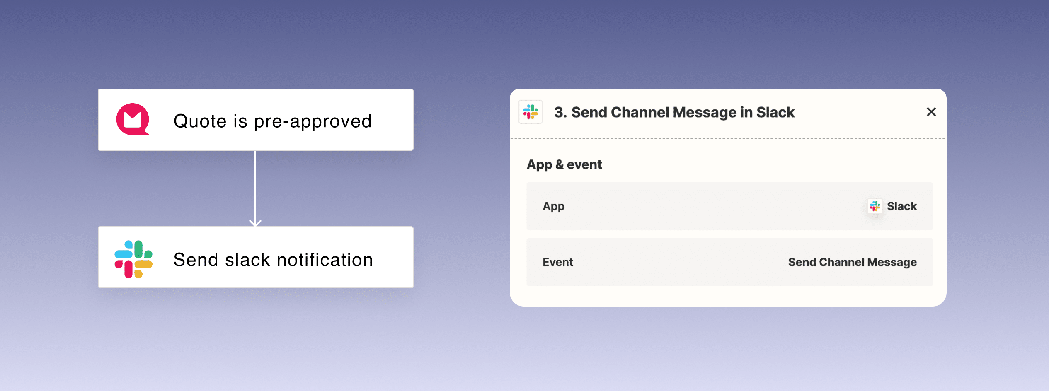The image size is (1049, 391).
Task: Click the 'Quote is pre-approved' label text
Action: tap(272, 121)
